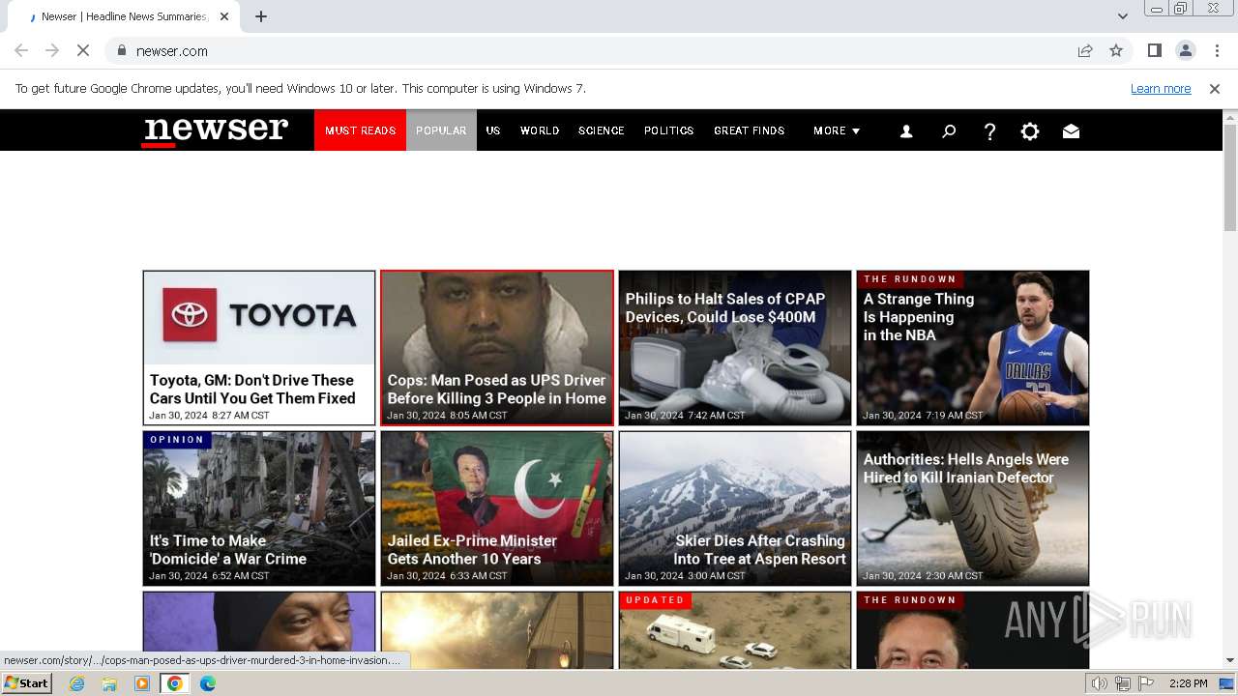Launch Microsoft Edge from the taskbar

208,683
